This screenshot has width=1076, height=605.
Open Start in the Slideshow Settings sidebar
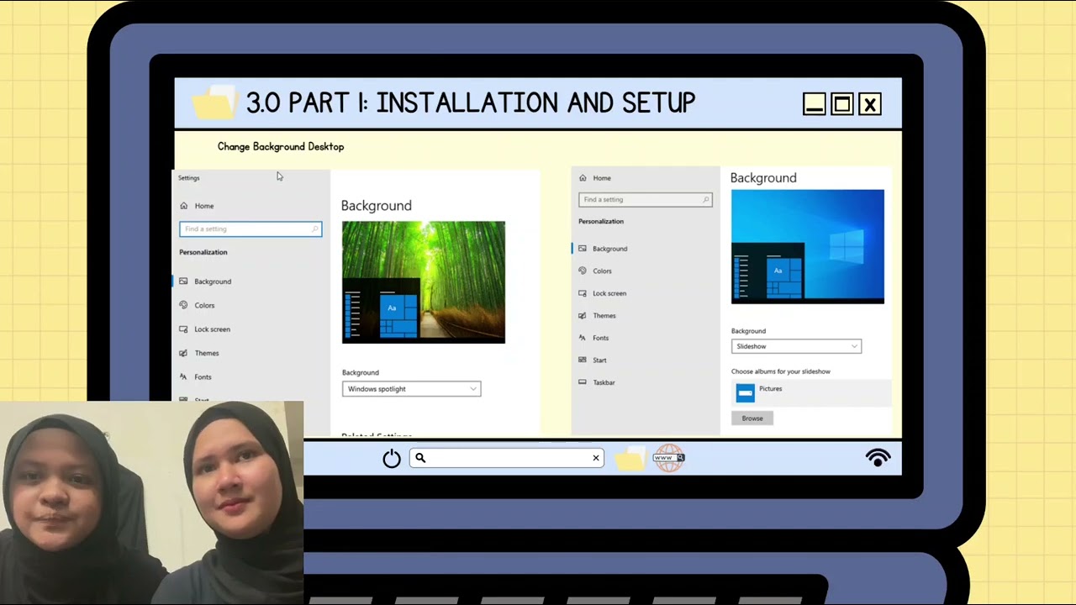coord(599,360)
